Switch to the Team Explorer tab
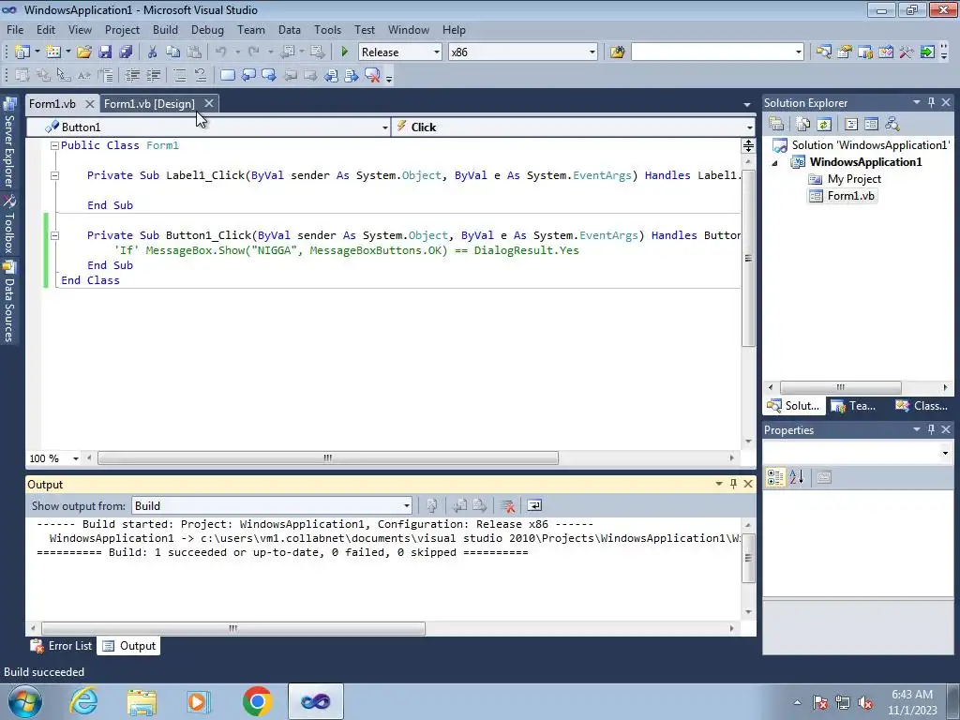960x720 pixels. coord(853,405)
